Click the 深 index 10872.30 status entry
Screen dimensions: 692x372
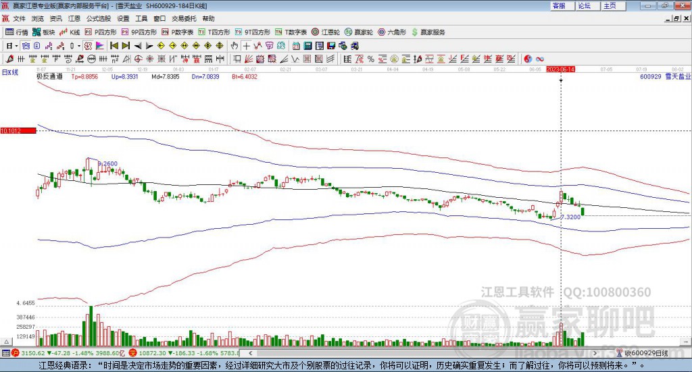point(184,353)
